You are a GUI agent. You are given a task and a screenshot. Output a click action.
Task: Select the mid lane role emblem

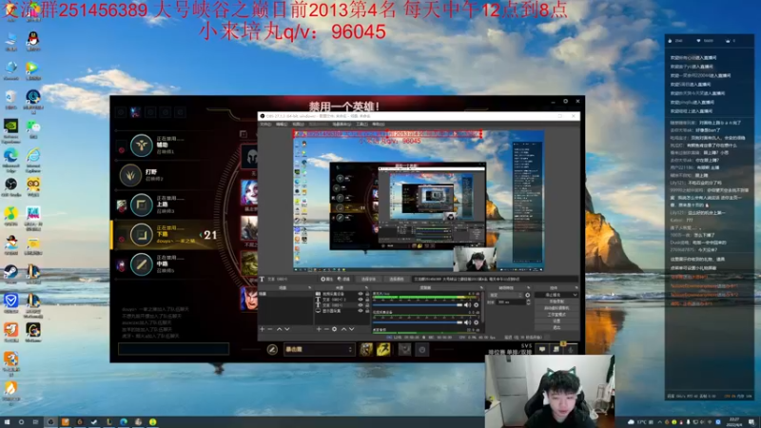(x=141, y=264)
